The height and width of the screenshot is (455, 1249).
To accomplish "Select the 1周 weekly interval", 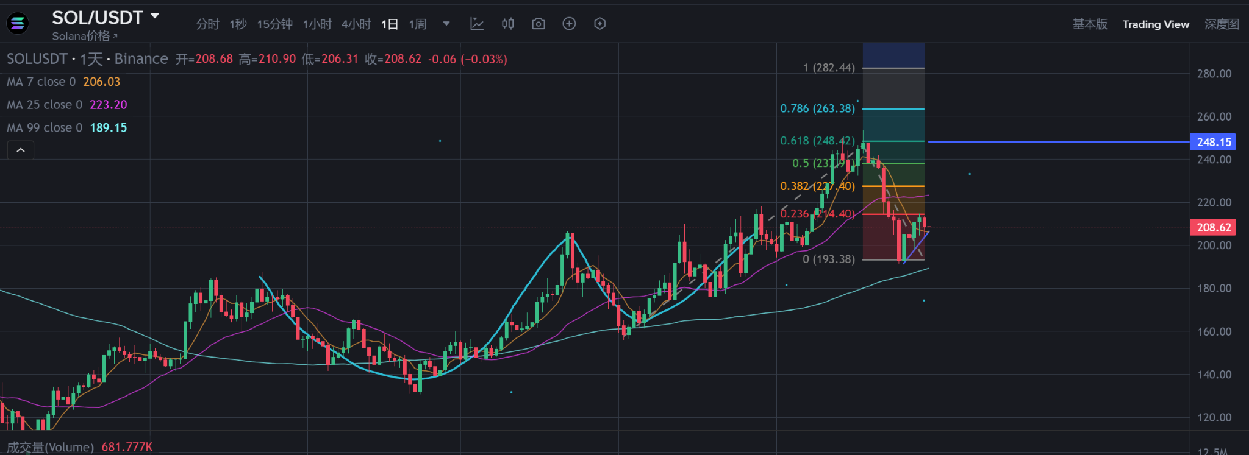I will [x=418, y=24].
